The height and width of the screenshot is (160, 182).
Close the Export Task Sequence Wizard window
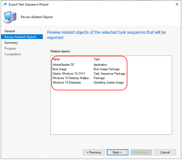tap(176, 4)
